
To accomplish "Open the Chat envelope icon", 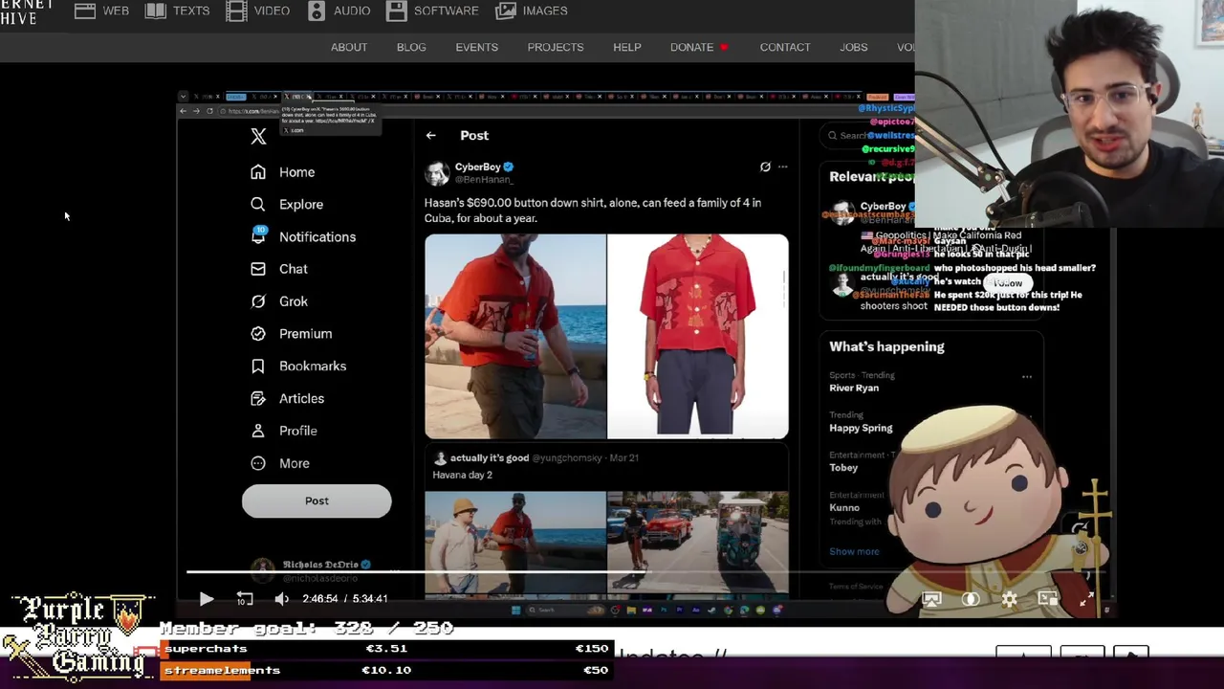I will (x=258, y=269).
